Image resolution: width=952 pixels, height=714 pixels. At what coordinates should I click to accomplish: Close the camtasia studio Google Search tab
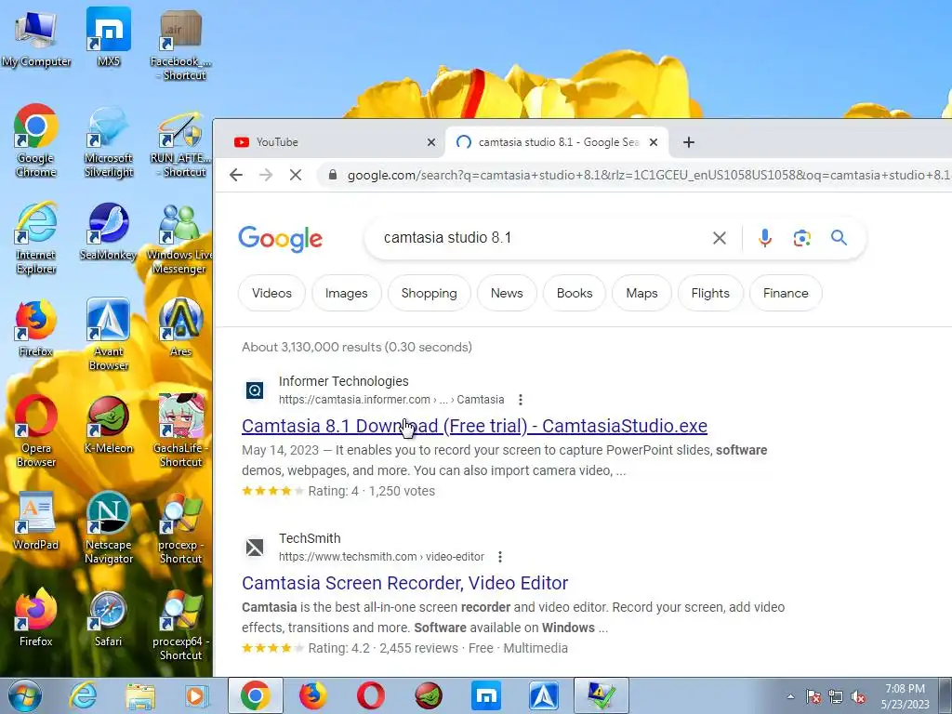(654, 142)
